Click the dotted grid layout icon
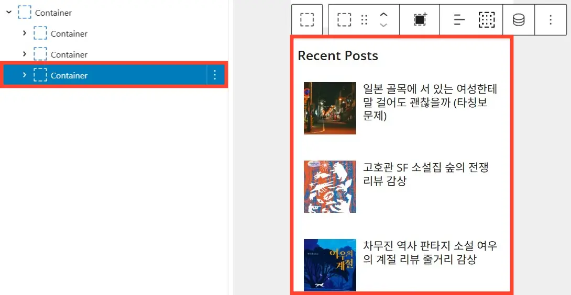571x295 pixels. point(487,20)
